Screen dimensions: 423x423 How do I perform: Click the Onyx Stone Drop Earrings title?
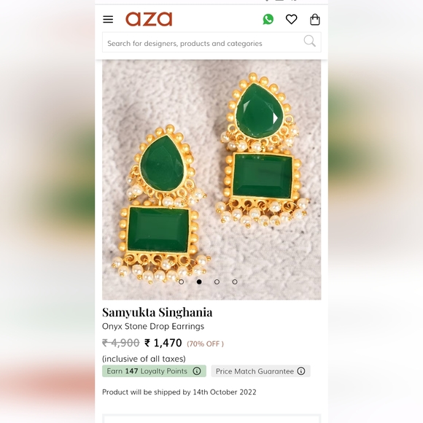pos(153,327)
